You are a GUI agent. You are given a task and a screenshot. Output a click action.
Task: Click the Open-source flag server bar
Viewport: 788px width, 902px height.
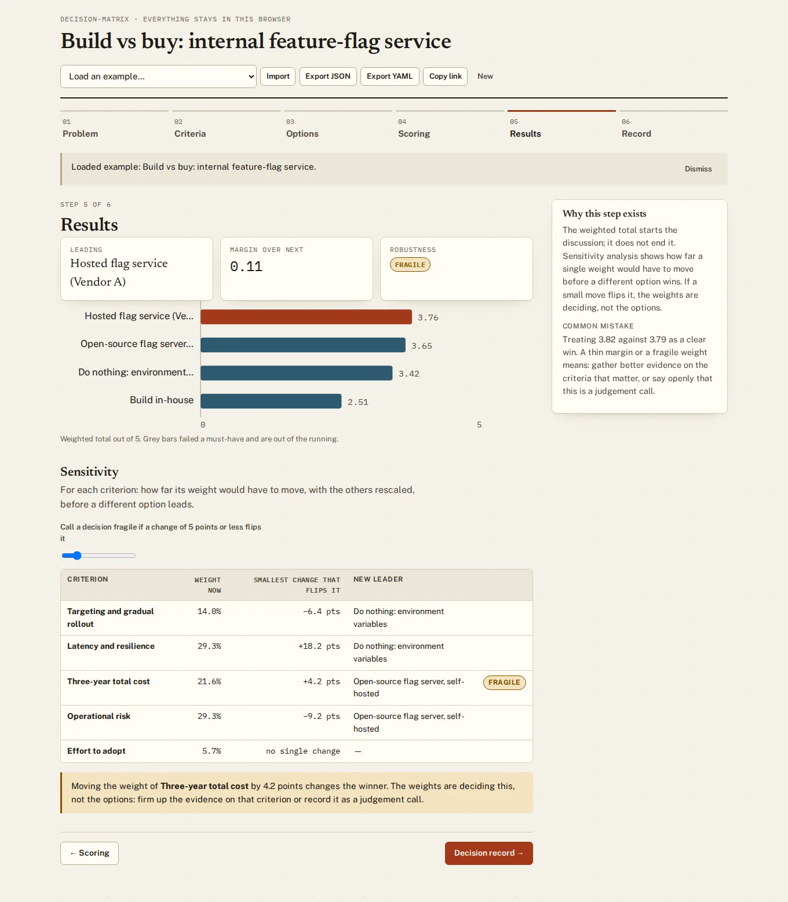click(303, 345)
